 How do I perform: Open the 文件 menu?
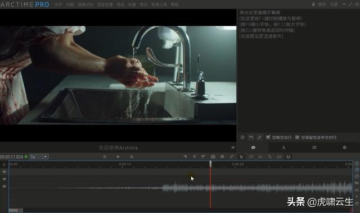tap(58, 4)
